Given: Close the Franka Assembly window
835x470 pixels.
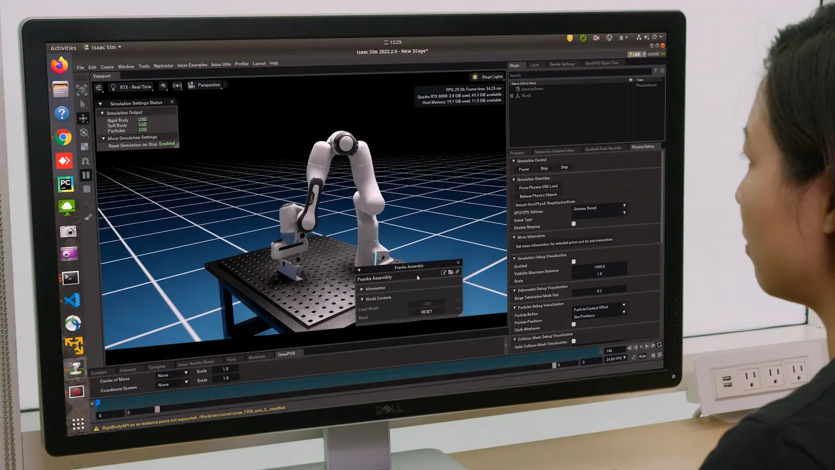Looking at the screenshot, I should [458, 262].
